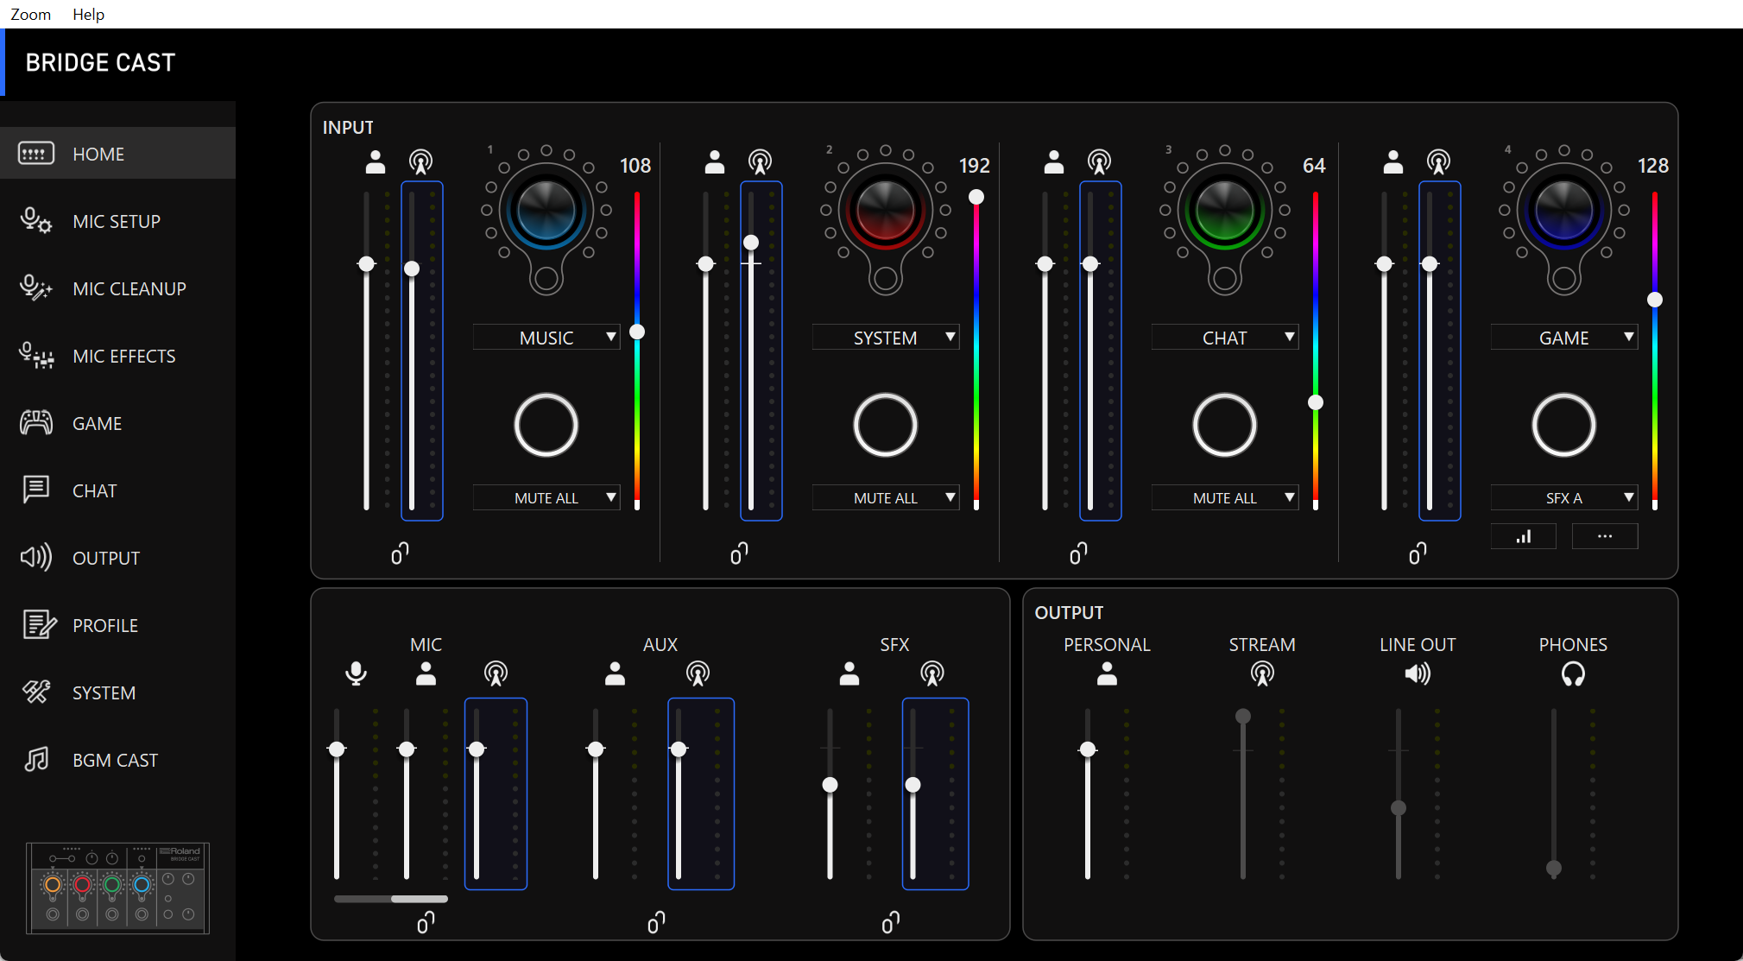Click channel 4 stream mix broadcast icon
The width and height of the screenshot is (1743, 961).
click(x=1438, y=162)
